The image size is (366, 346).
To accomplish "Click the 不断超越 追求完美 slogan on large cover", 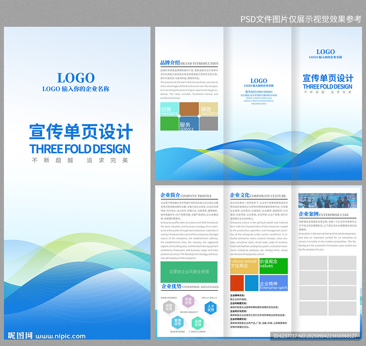I will tap(80, 160).
